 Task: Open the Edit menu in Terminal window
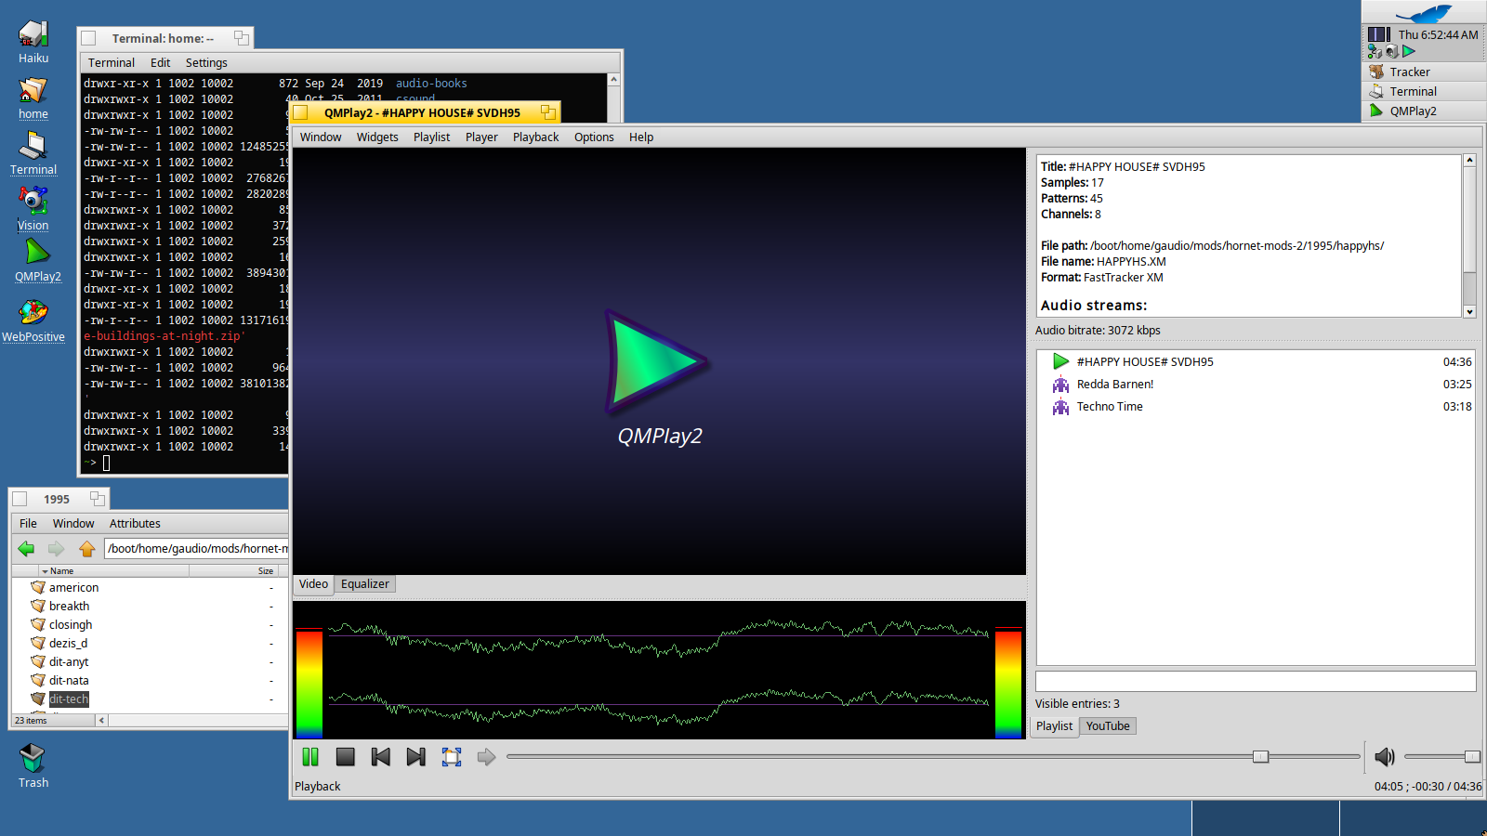tap(161, 63)
